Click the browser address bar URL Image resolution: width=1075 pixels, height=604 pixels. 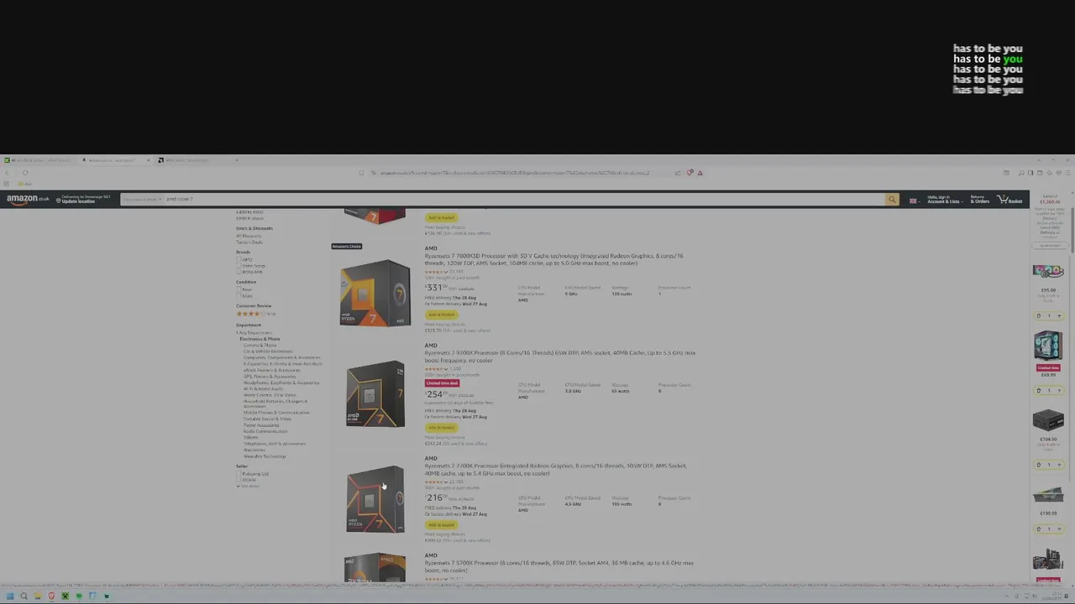tap(514, 173)
